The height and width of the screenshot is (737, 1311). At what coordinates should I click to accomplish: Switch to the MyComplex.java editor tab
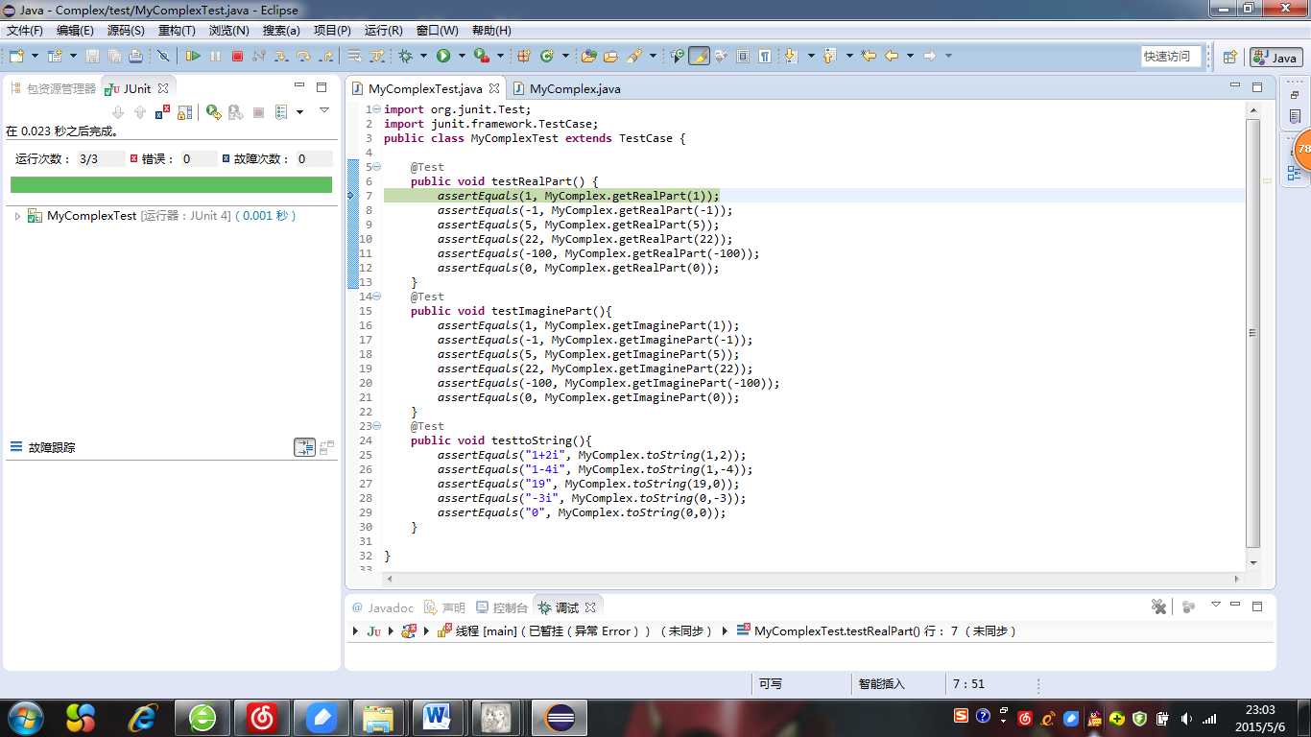pyautogui.click(x=574, y=89)
